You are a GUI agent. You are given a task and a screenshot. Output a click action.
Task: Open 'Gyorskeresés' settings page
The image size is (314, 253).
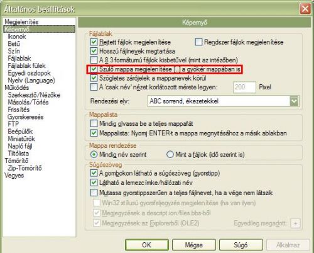tap(26, 117)
